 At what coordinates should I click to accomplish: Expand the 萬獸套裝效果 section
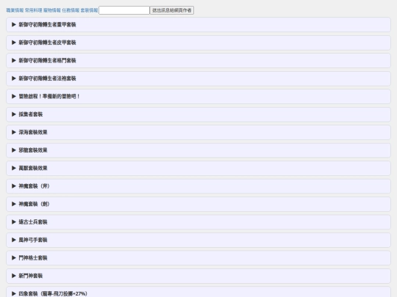tap(198, 168)
